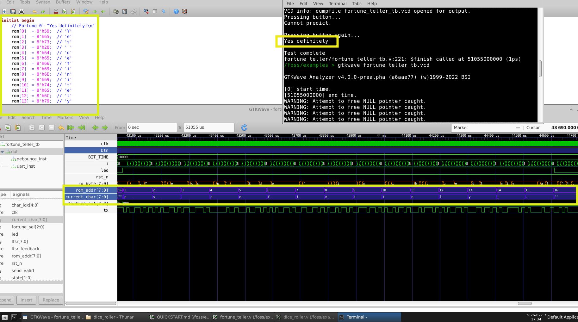Open the Syntax menu in the editor
This screenshot has width=578, height=322.
pyautogui.click(x=43, y=2)
